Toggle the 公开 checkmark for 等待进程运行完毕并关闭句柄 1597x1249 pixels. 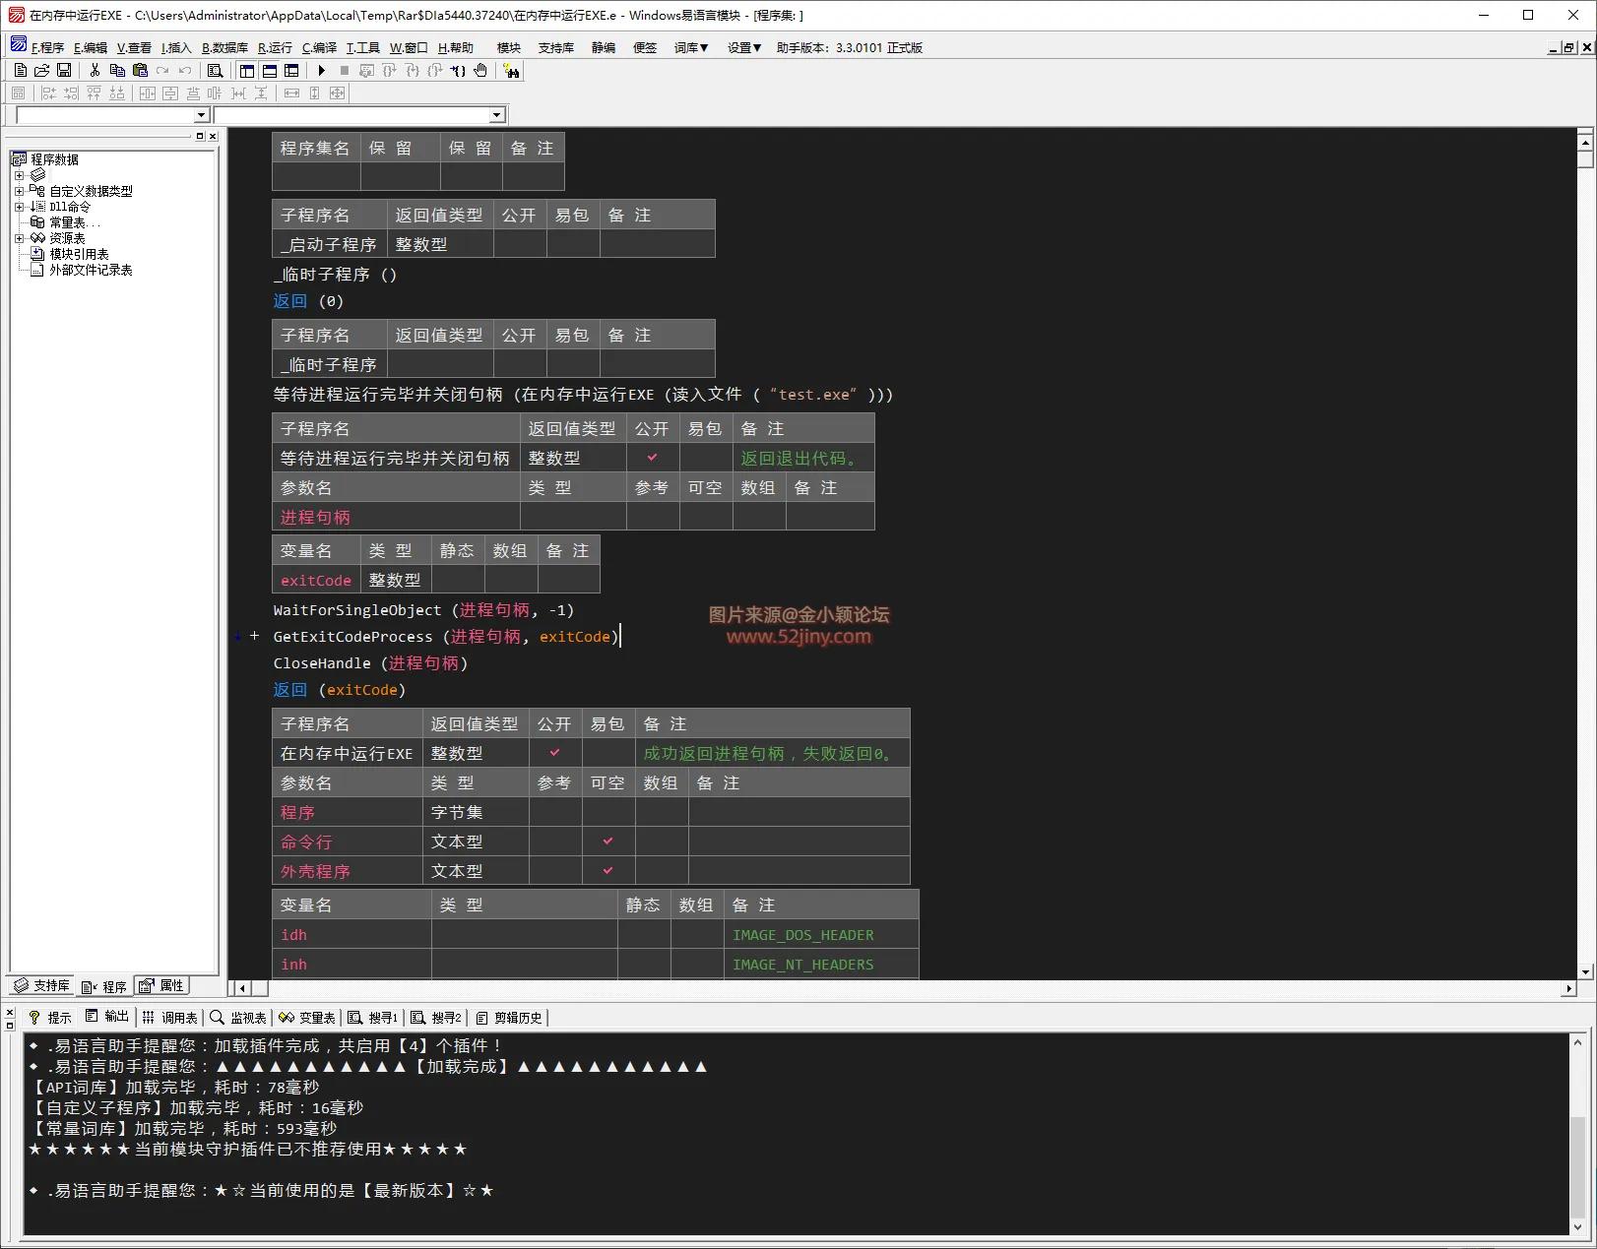click(653, 457)
